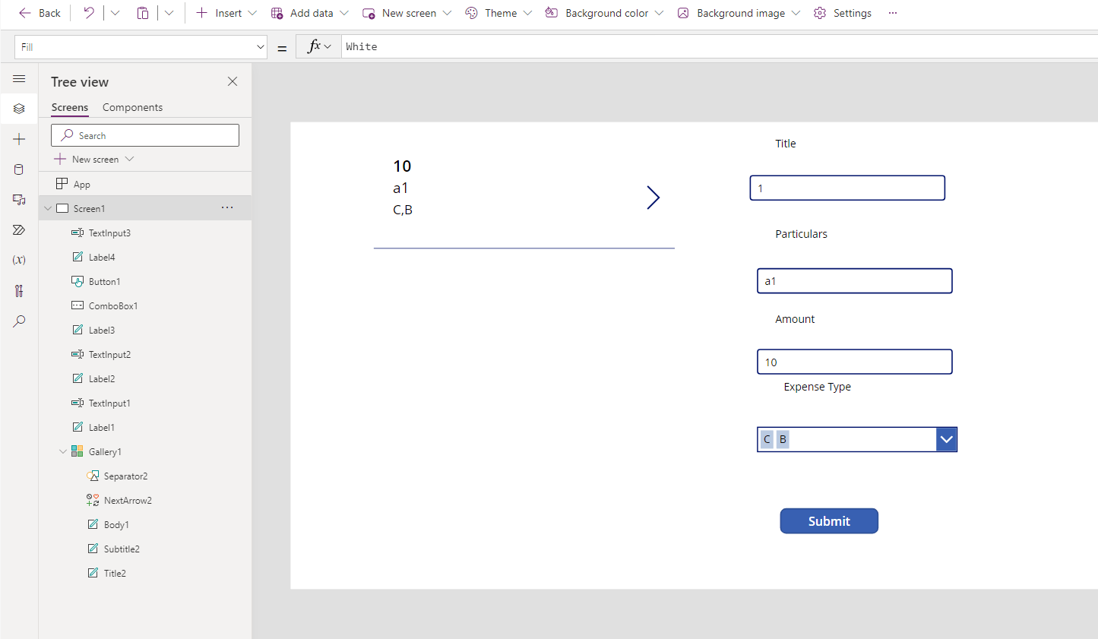Open the Advanced tools pane
This screenshot has width=1098, height=639.
coord(19,290)
